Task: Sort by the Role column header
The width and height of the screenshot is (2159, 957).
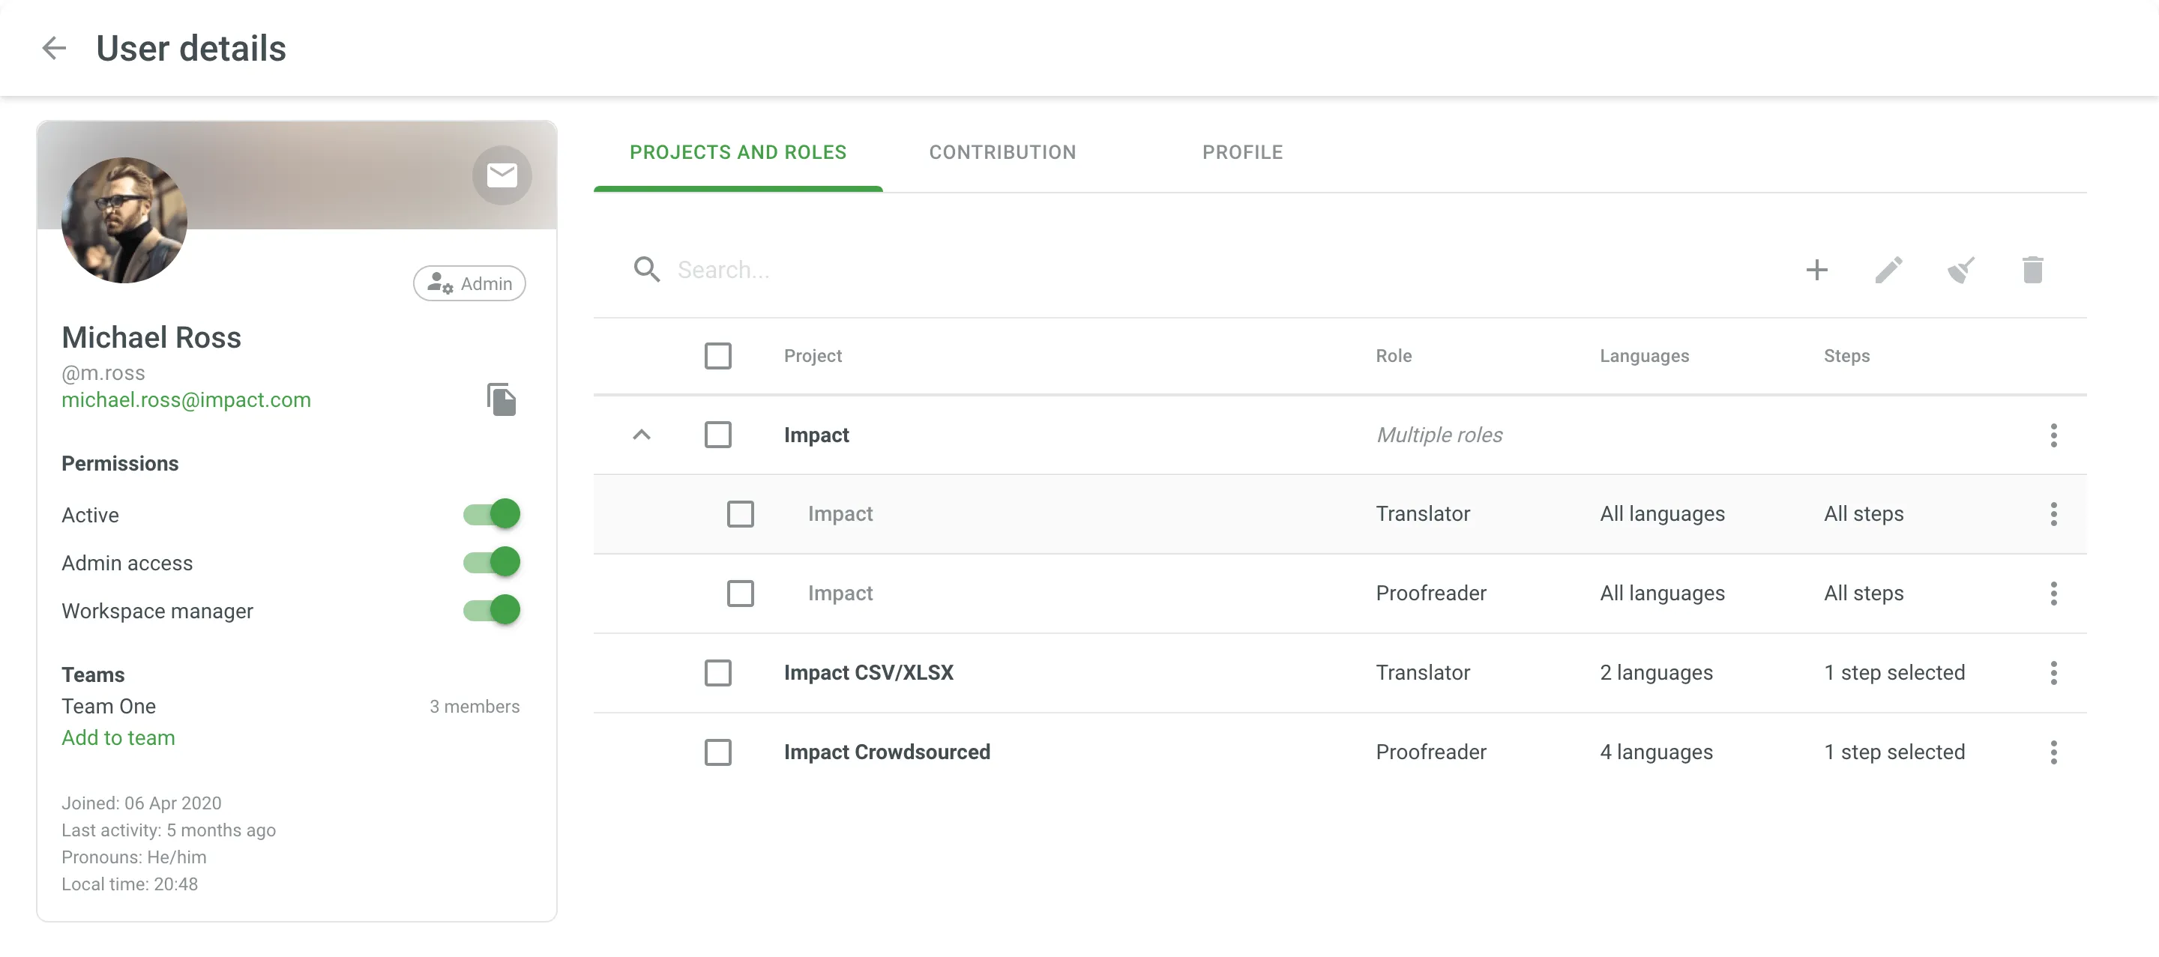Action: (x=1393, y=355)
